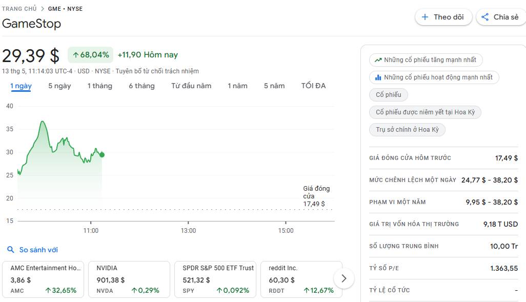The height and width of the screenshot is (302, 526).
Task: Click the SỐ LƯỢNG TRUNG BÌNH label
Action: pos(404,246)
